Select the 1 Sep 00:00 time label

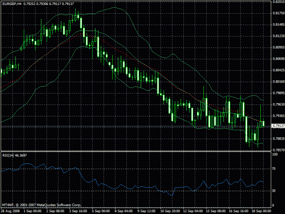pyautogui.click(x=32, y=211)
